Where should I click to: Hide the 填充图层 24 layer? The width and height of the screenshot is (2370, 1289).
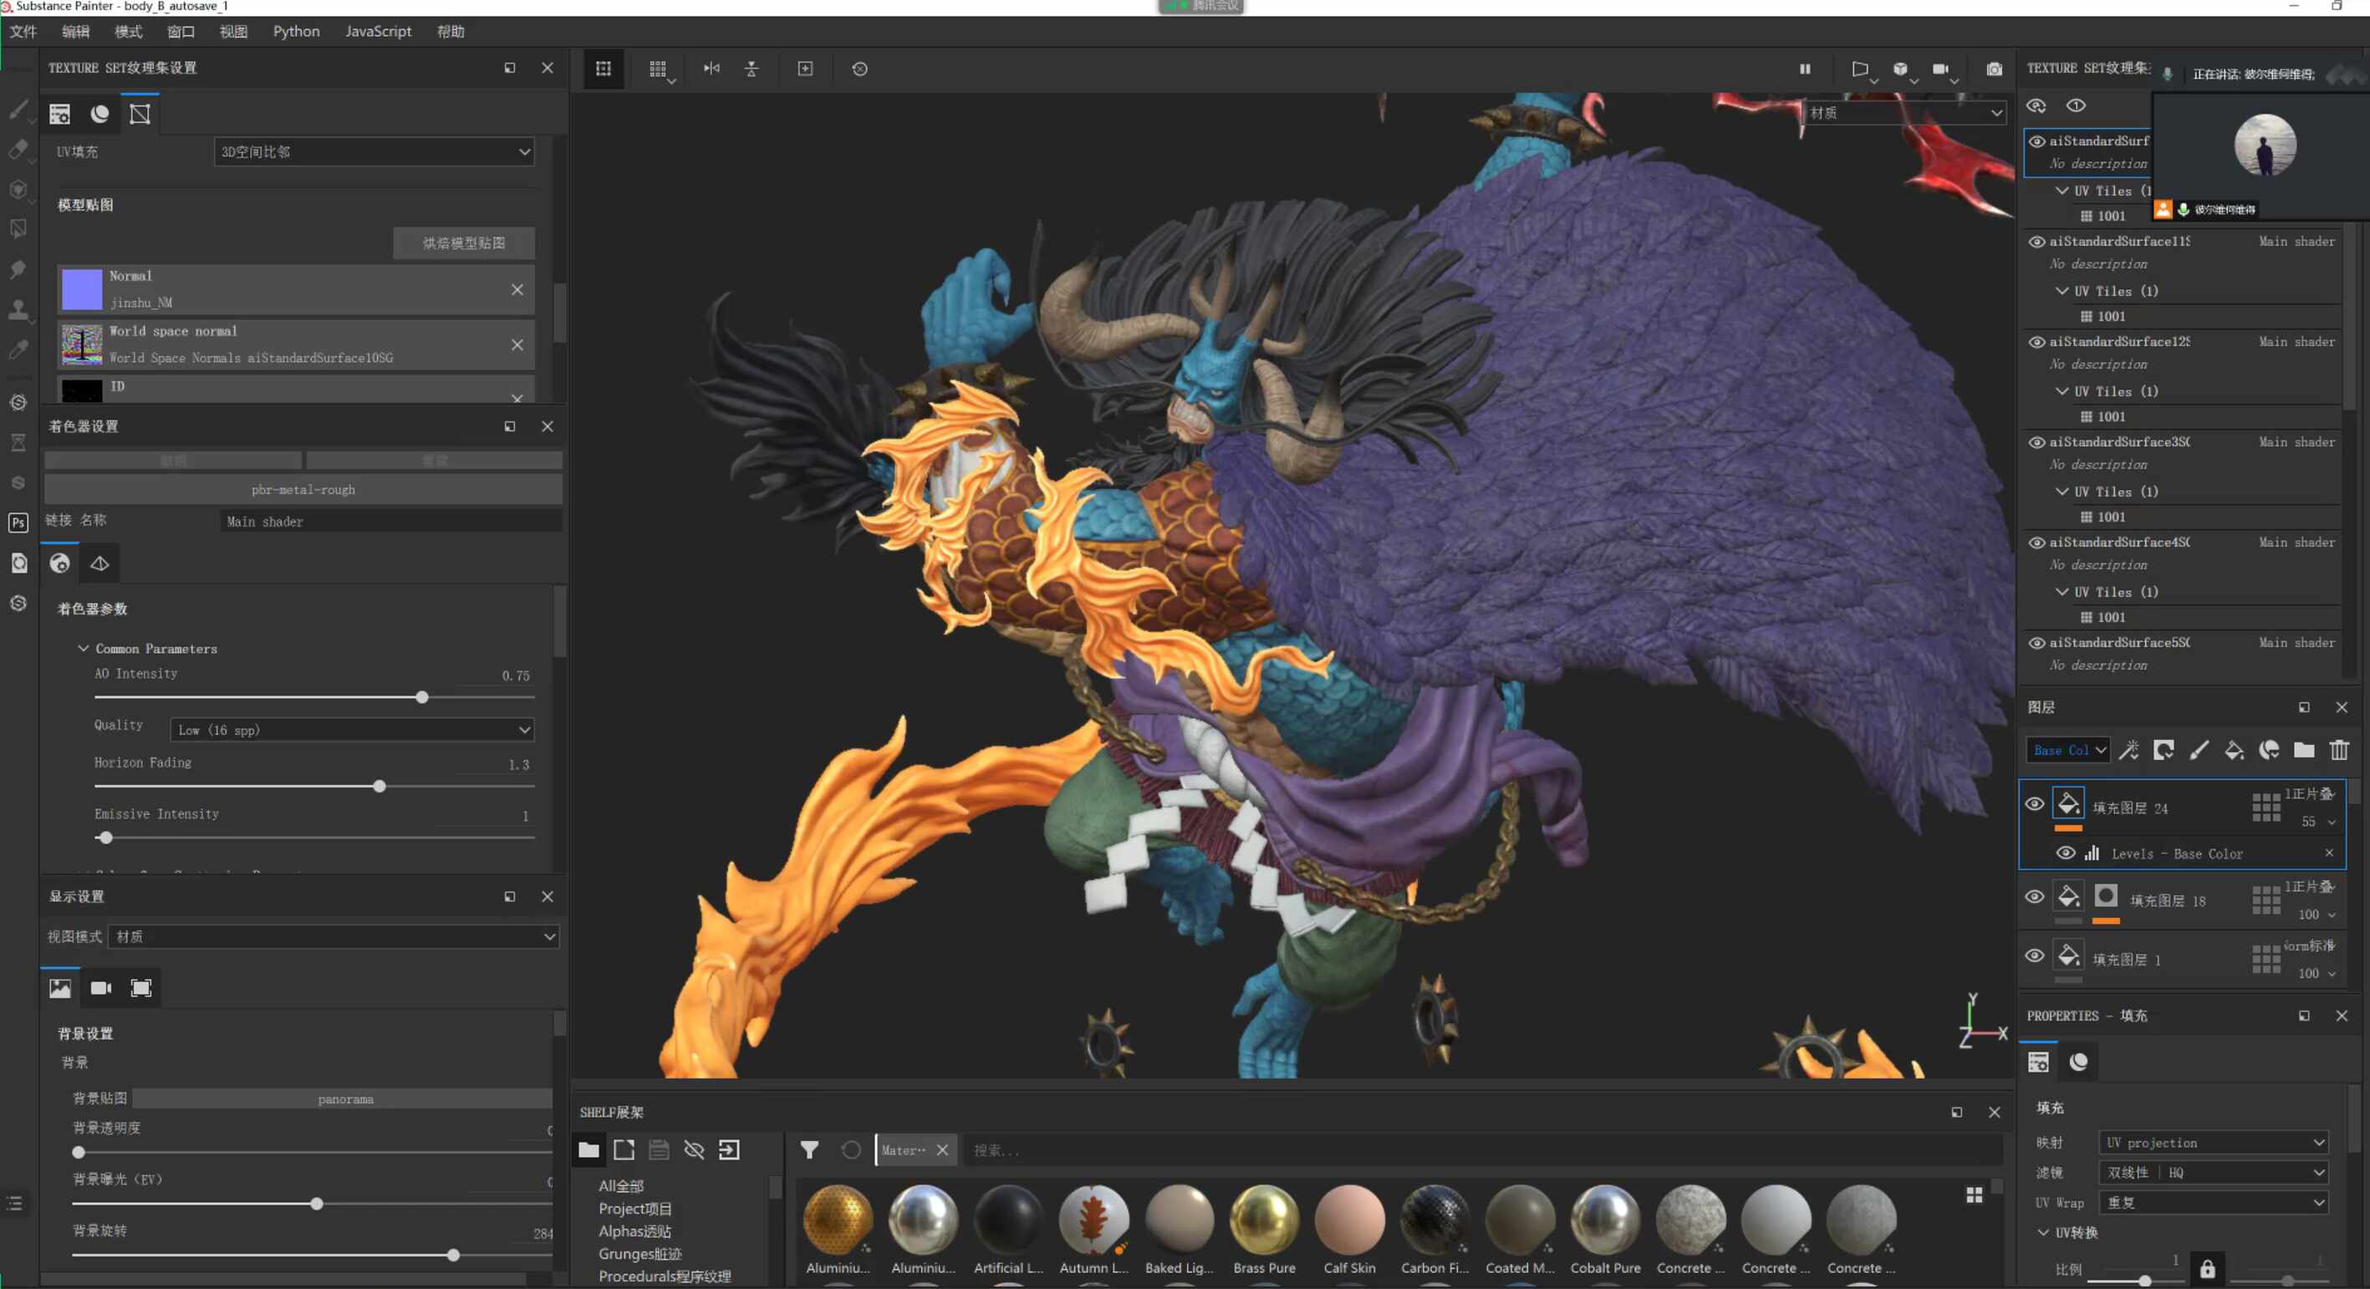(2034, 804)
